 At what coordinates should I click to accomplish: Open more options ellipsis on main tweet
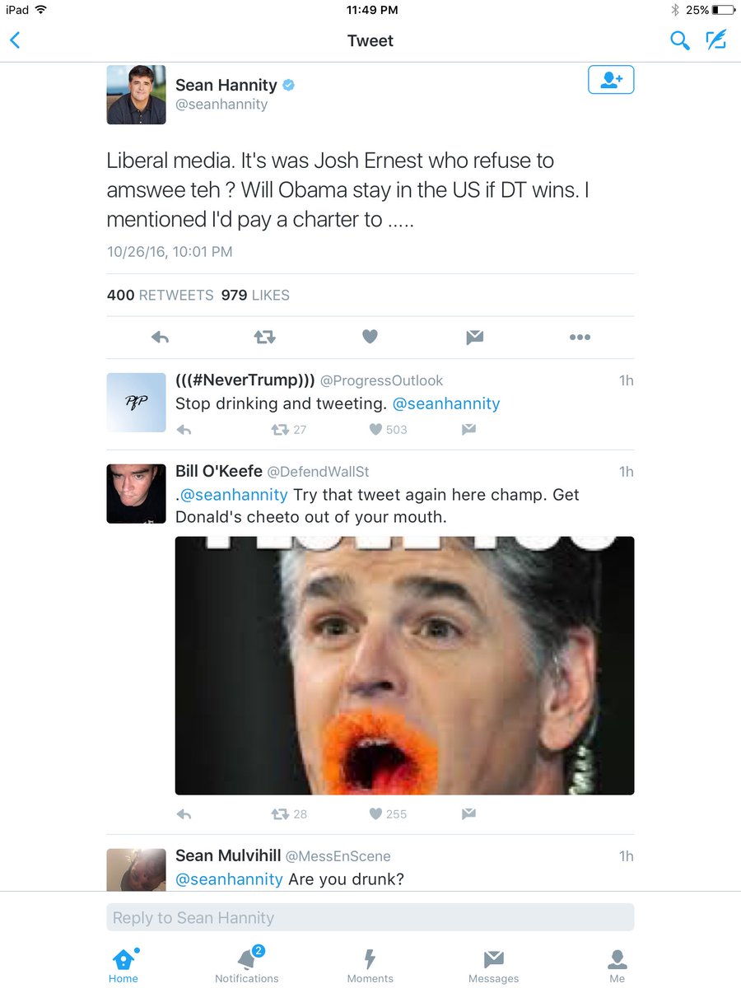580,337
